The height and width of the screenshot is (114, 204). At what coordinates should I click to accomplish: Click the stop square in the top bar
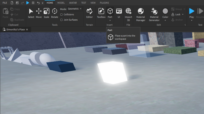pyautogui.click(x=33, y=3)
